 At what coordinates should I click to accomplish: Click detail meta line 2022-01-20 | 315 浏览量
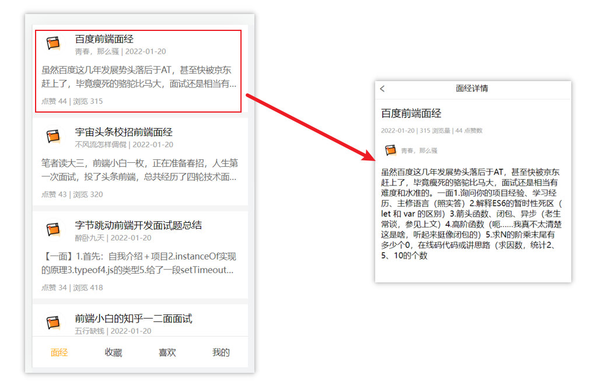(x=431, y=131)
